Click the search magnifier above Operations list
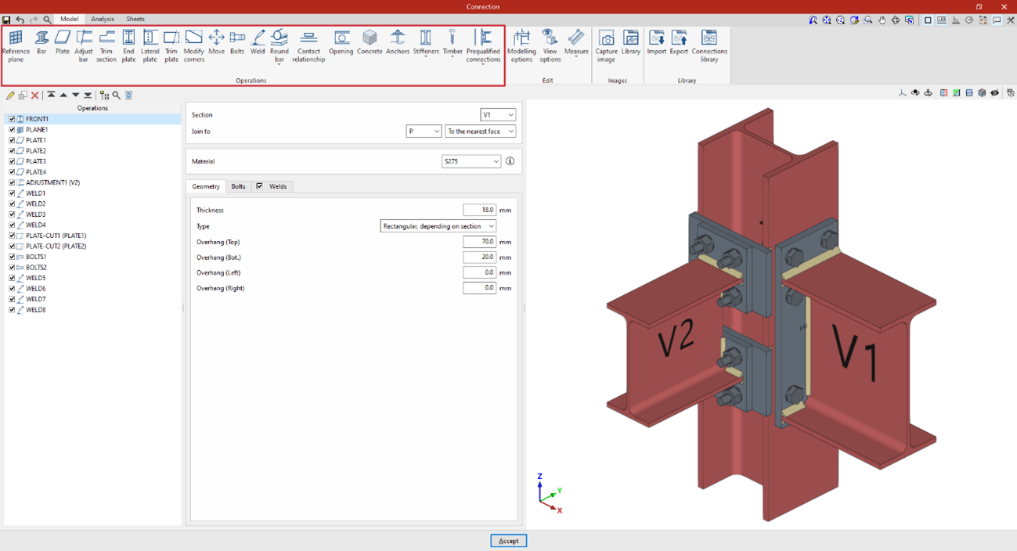 pyautogui.click(x=117, y=95)
